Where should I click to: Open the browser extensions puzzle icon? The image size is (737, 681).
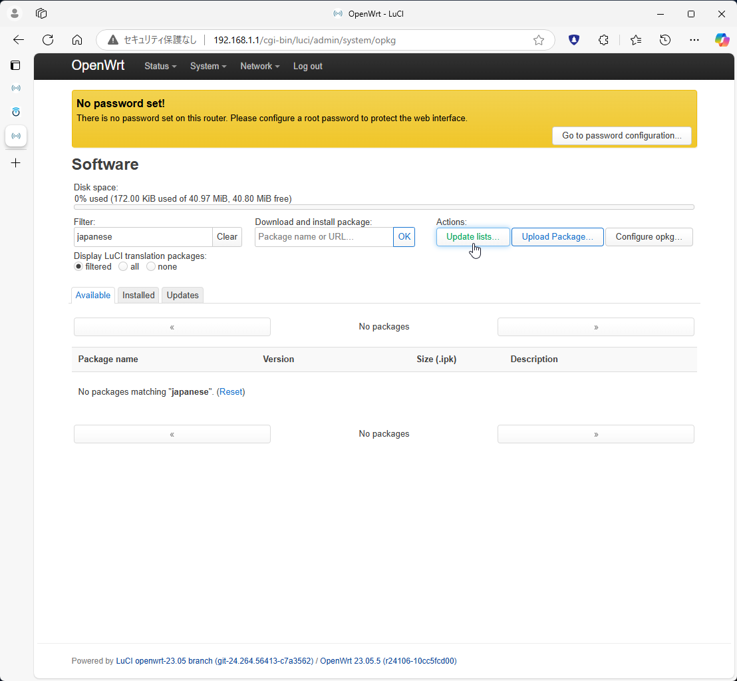[603, 40]
